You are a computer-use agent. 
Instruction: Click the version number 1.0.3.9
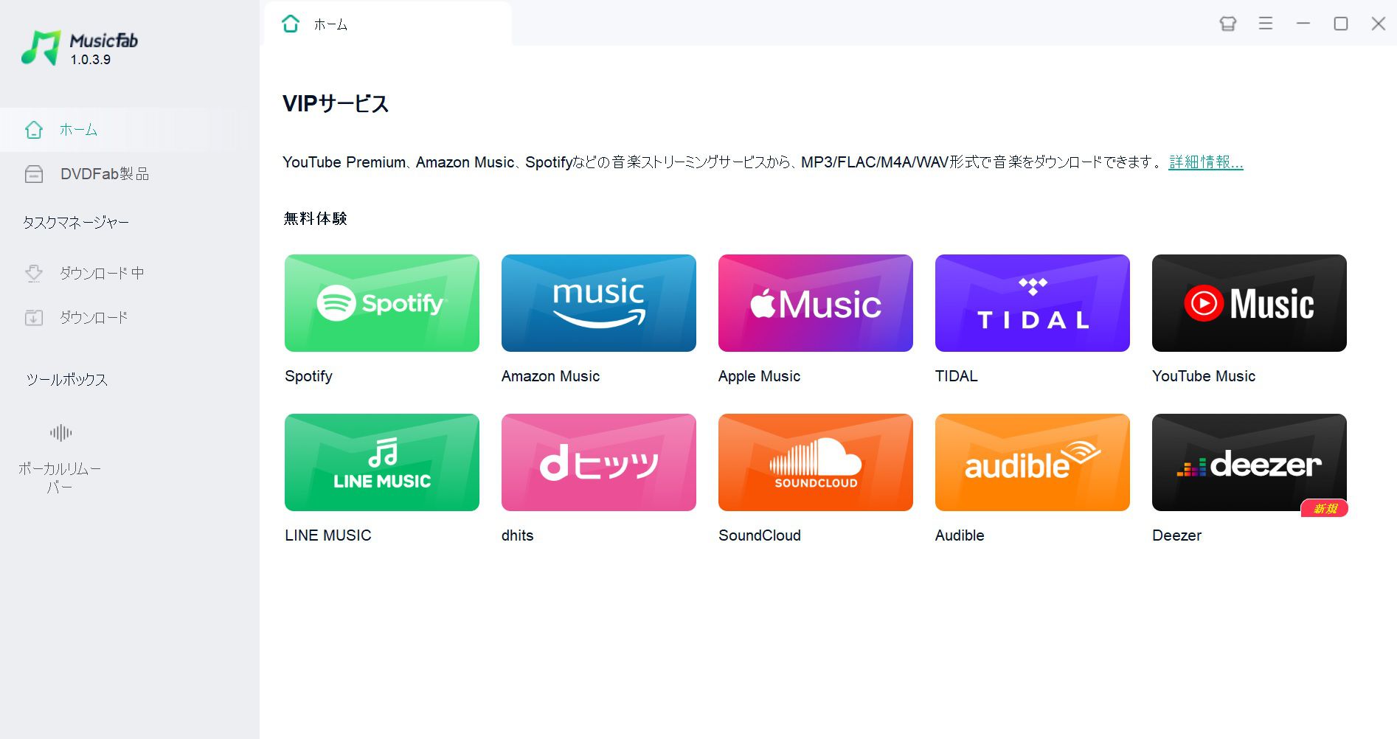[x=91, y=60]
